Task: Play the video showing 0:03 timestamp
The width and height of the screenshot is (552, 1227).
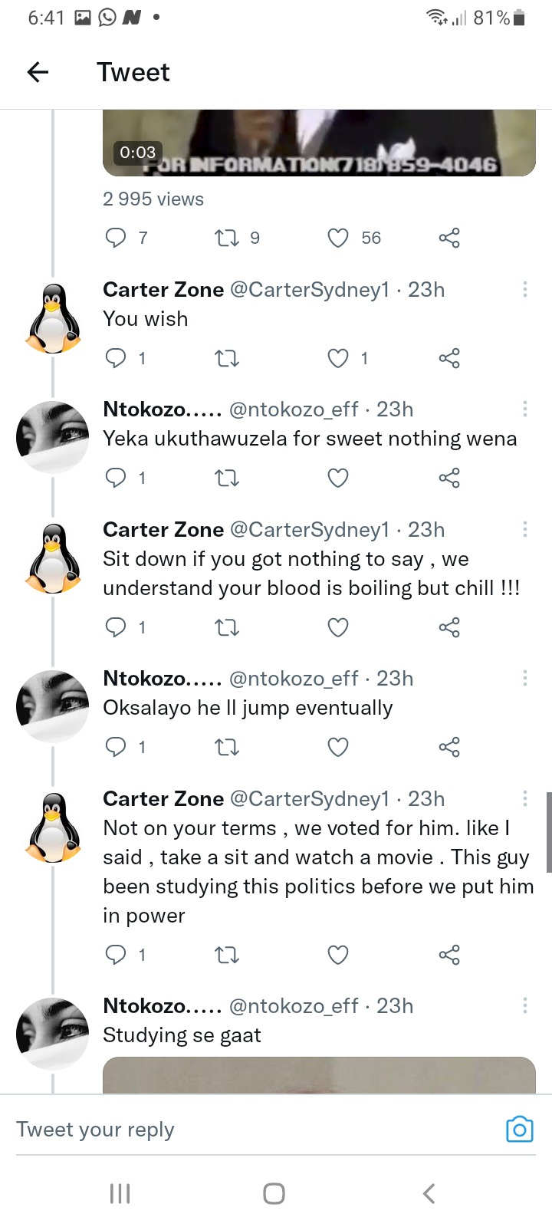Action: [319, 143]
